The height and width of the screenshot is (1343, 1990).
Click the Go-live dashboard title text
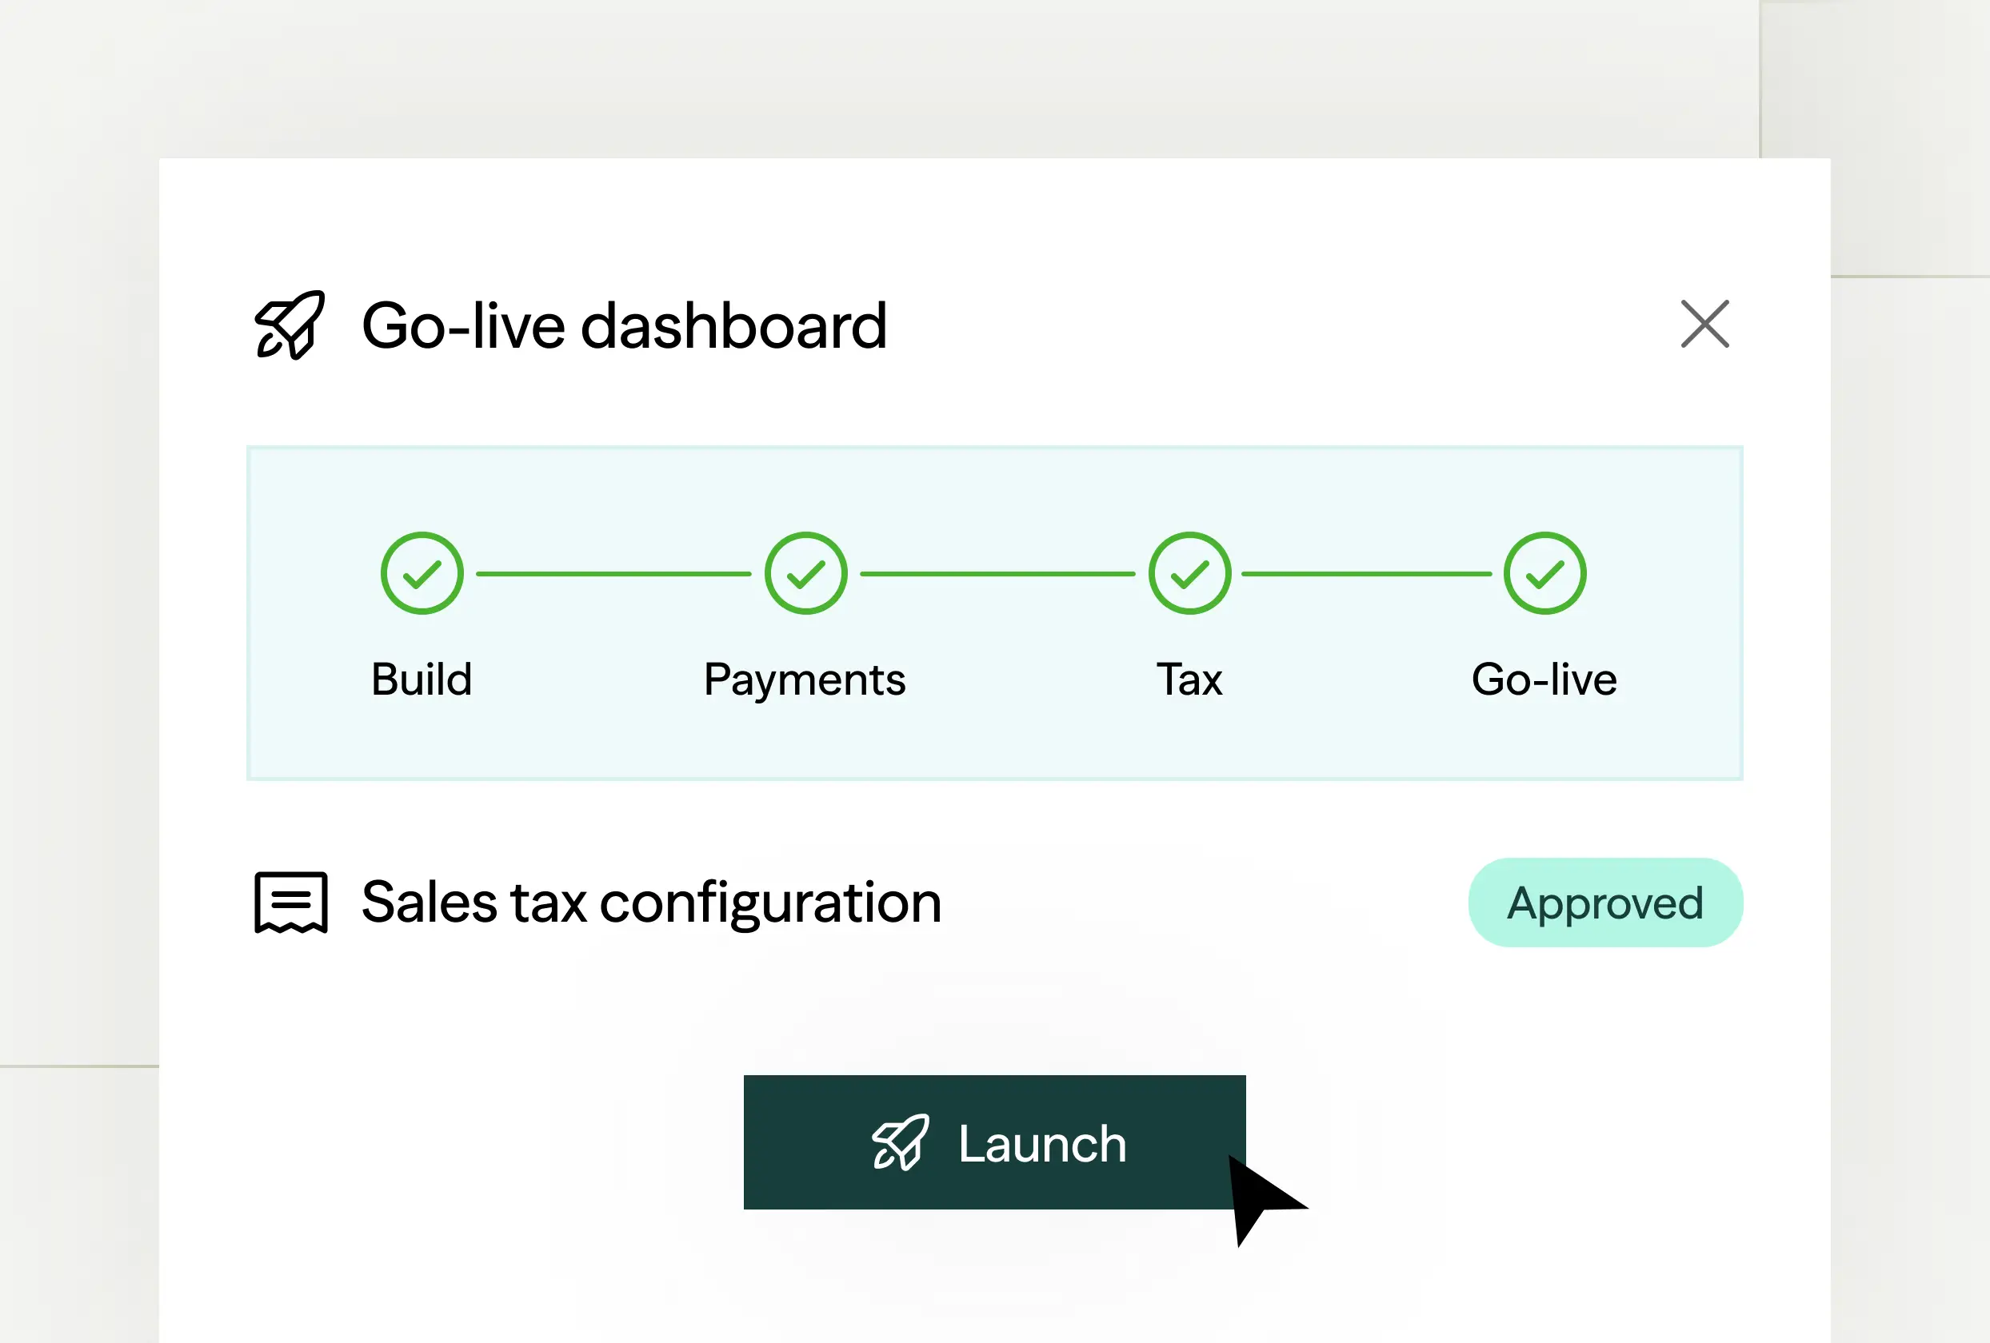(624, 326)
